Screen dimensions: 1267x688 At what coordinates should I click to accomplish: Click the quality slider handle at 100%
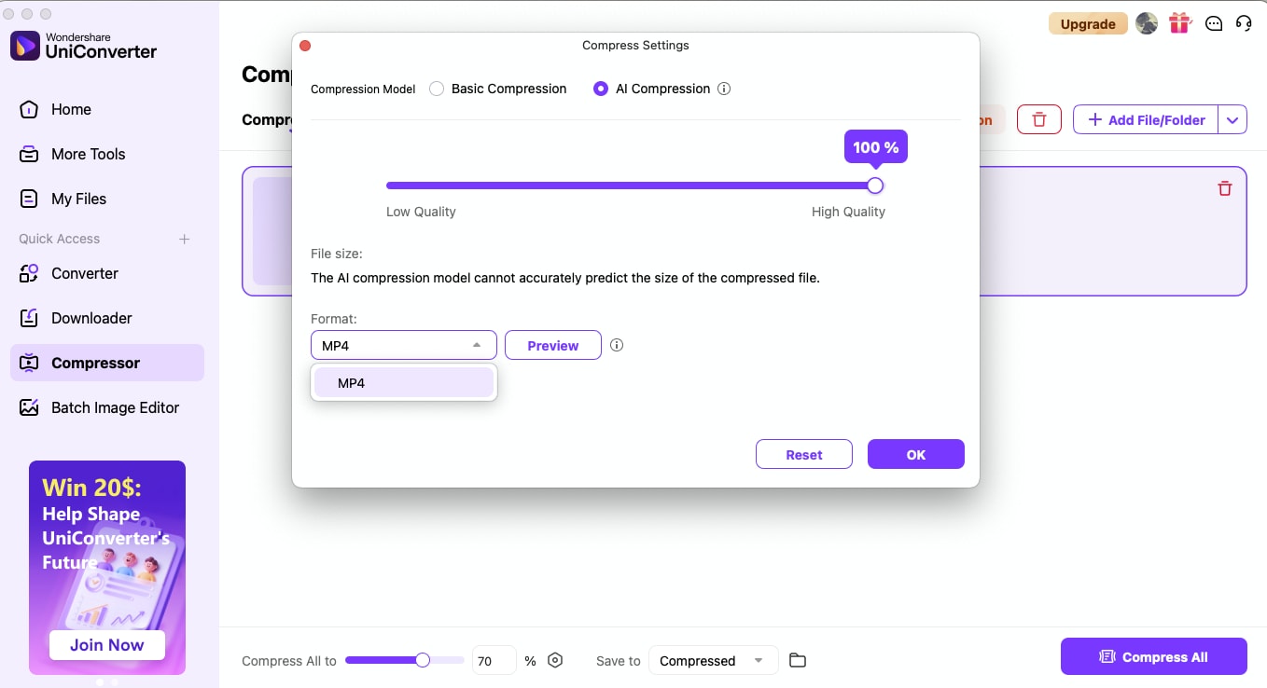point(875,186)
